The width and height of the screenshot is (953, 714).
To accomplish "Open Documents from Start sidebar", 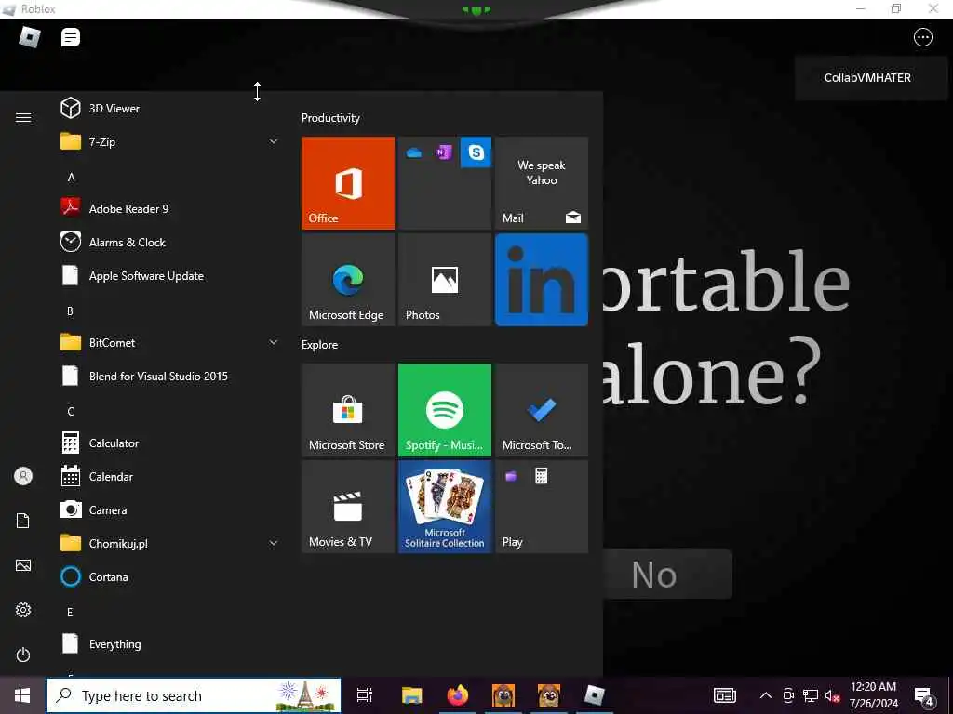I will pos(23,521).
